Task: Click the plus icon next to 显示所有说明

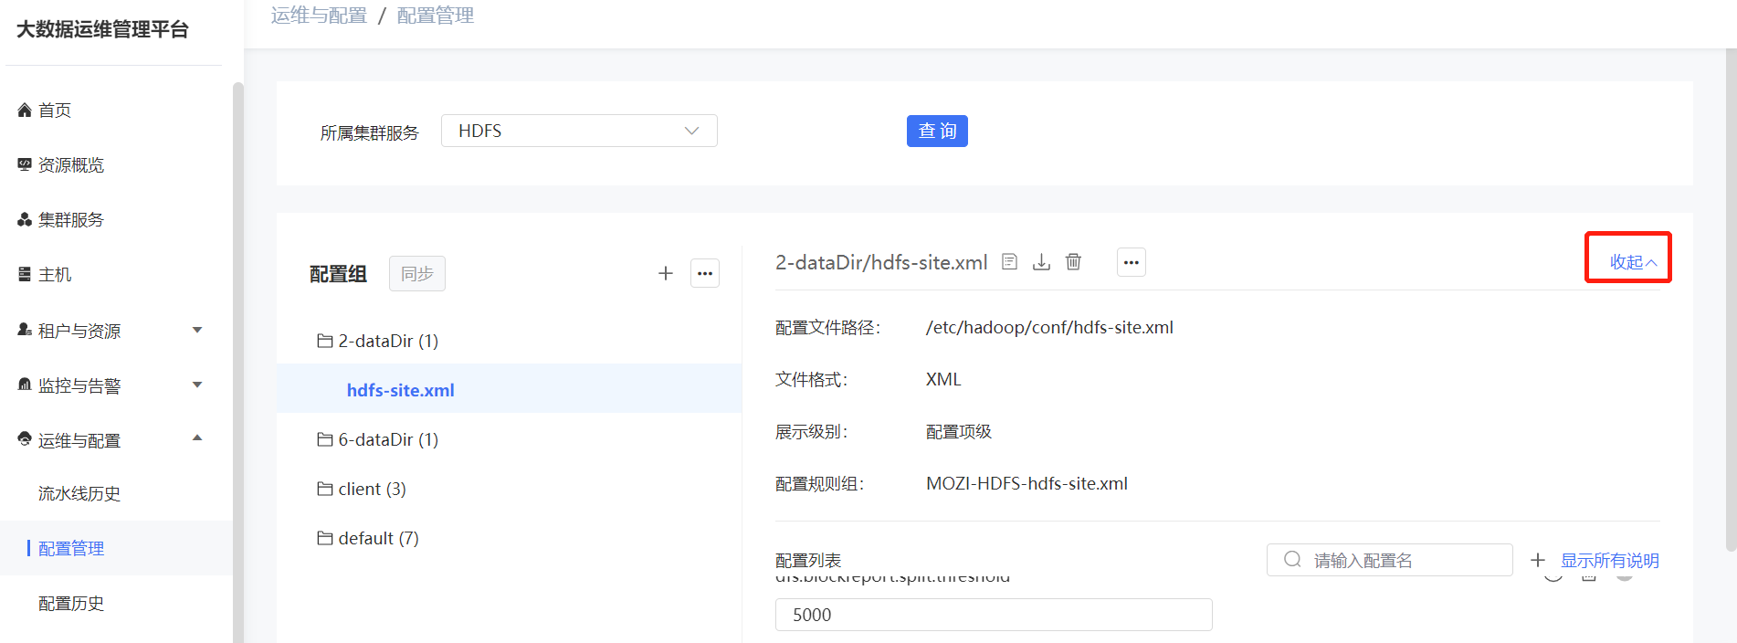Action: pyautogui.click(x=1538, y=560)
